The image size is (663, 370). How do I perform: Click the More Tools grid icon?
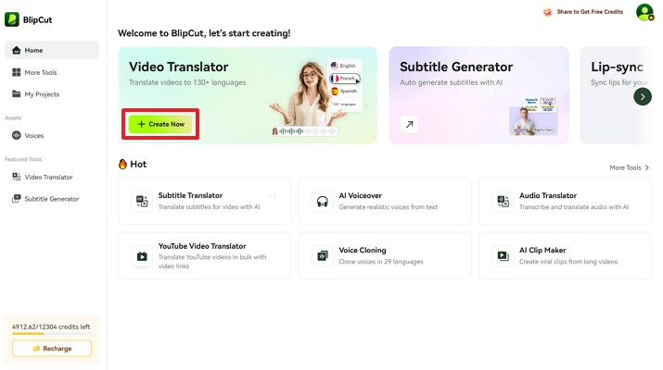click(x=17, y=72)
